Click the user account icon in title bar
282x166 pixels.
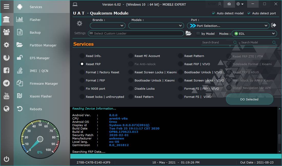pyautogui.click(x=220, y=4)
